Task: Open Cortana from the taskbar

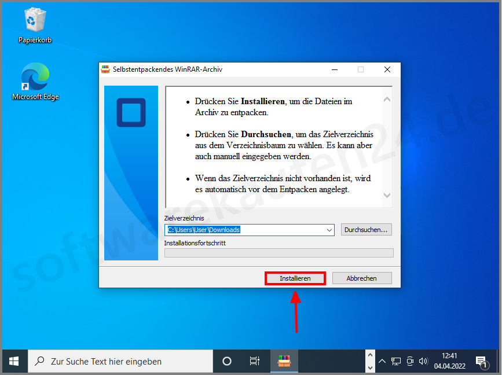Action: point(226,361)
